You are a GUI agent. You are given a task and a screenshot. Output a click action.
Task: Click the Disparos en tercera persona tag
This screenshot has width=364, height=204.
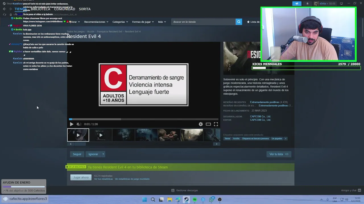(255, 139)
